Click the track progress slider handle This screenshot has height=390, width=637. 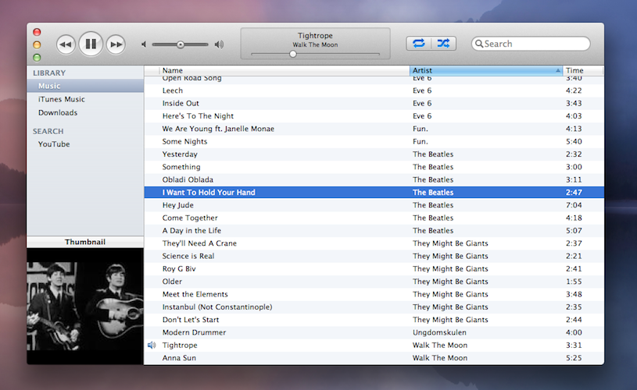pos(293,55)
